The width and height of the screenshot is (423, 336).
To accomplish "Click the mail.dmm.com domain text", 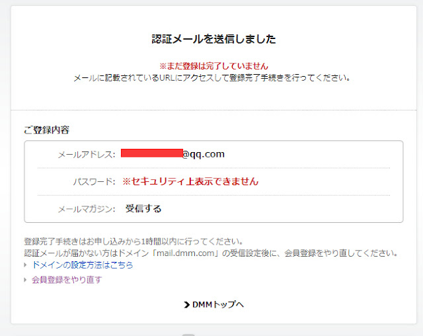I will tap(186, 253).
